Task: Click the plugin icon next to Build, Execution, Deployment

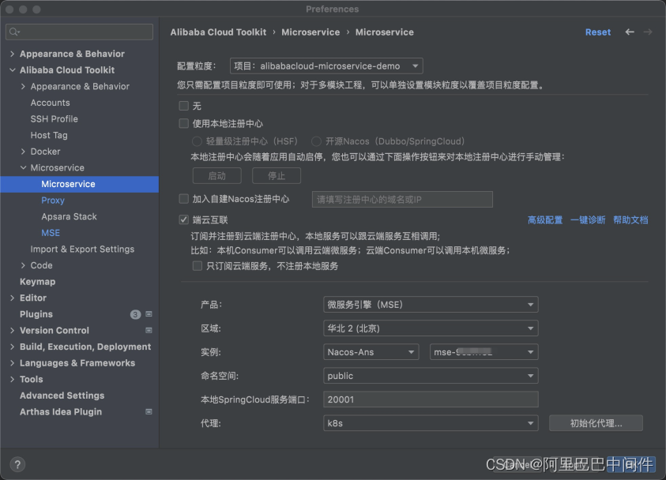Action: coord(149,347)
